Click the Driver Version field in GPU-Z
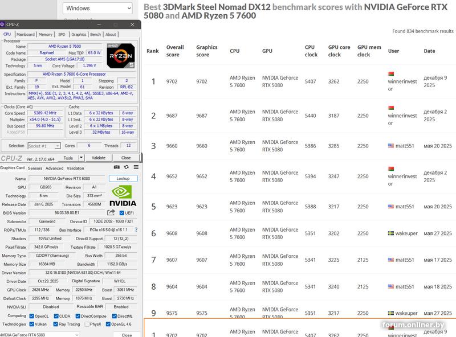Viewport: 456px width, 337px height. point(83,273)
